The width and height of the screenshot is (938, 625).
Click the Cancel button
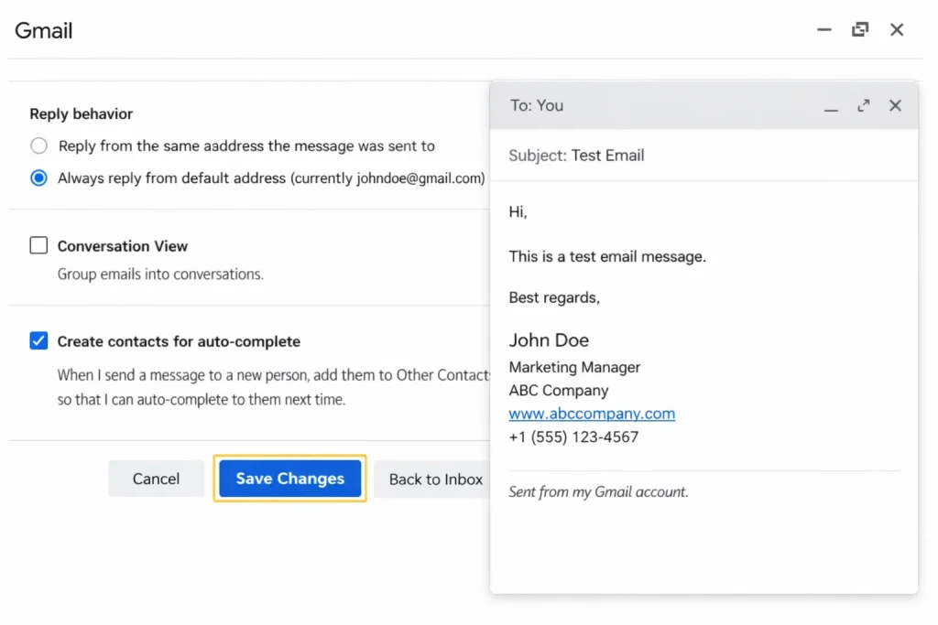coord(156,479)
